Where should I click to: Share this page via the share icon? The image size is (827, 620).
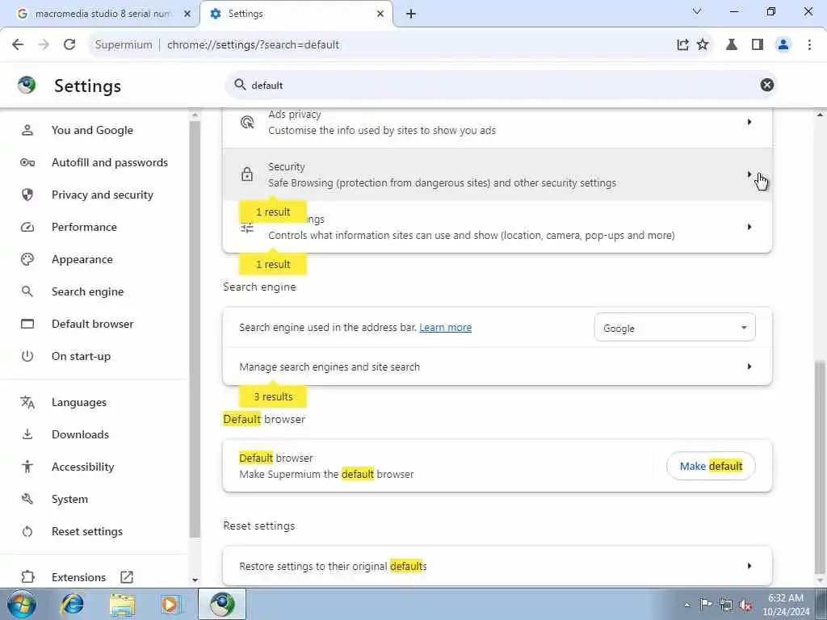click(682, 45)
